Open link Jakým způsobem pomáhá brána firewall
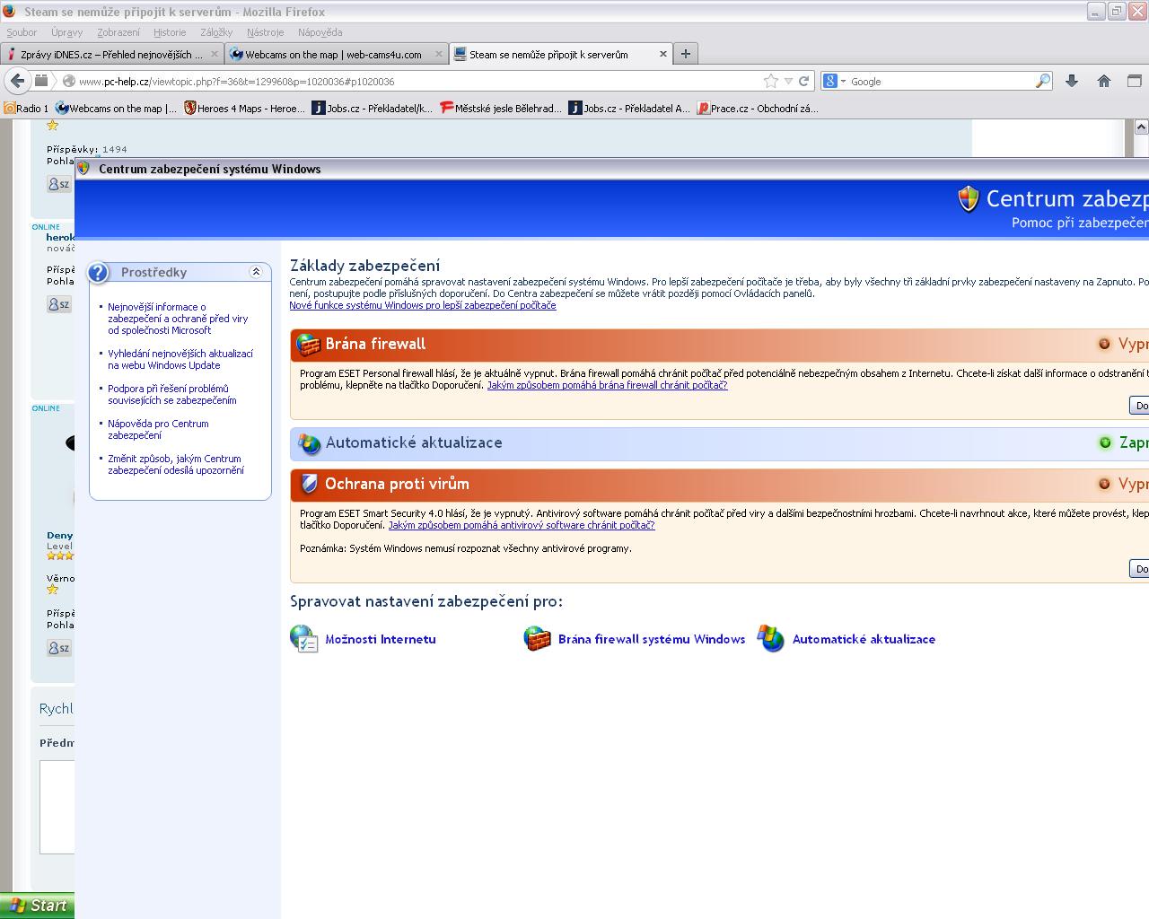1149x919 pixels. click(607, 385)
